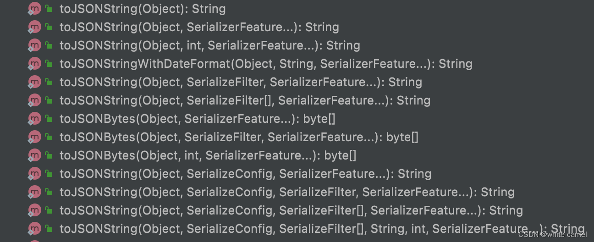594x242 pixels.
Task: Select toJSONBytes(Object, int, SerializerFeature...) method
Action: click(208, 155)
